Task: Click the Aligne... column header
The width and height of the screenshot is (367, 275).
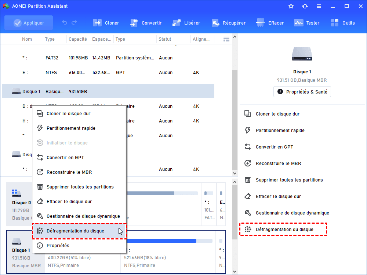Action: click(201, 39)
